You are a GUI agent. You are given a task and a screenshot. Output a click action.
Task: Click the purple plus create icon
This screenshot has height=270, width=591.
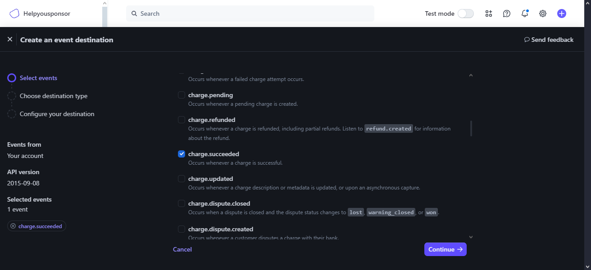pyautogui.click(x=561, y=13)
